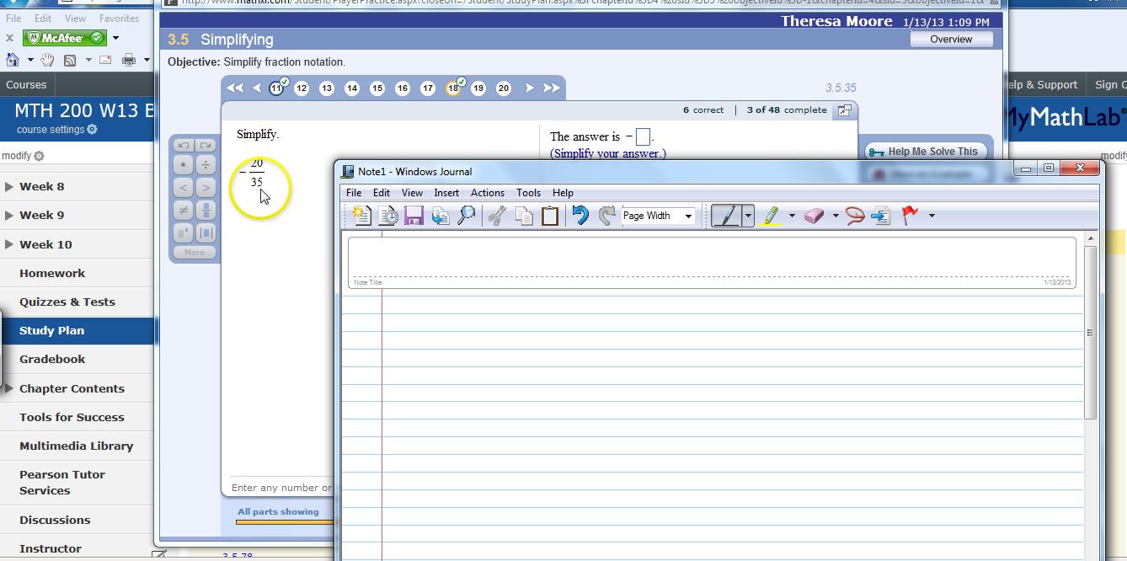Select the Lasso selection tool
The height and width of the screenshot is (561, 1127).
[855, 216]
